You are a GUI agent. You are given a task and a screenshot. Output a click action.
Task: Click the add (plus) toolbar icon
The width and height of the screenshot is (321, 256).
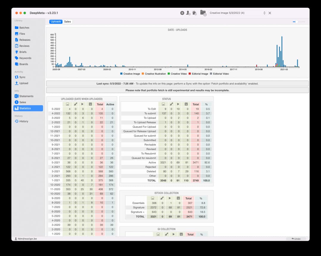[x=182, y=13]
